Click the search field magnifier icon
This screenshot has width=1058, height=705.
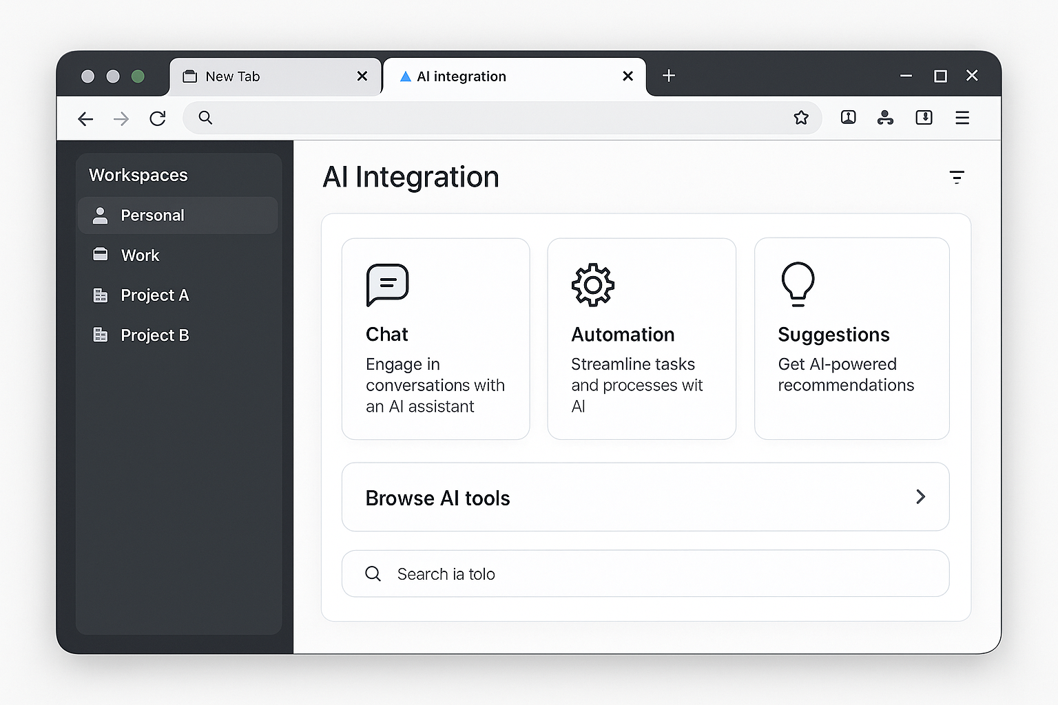(373, 574)
